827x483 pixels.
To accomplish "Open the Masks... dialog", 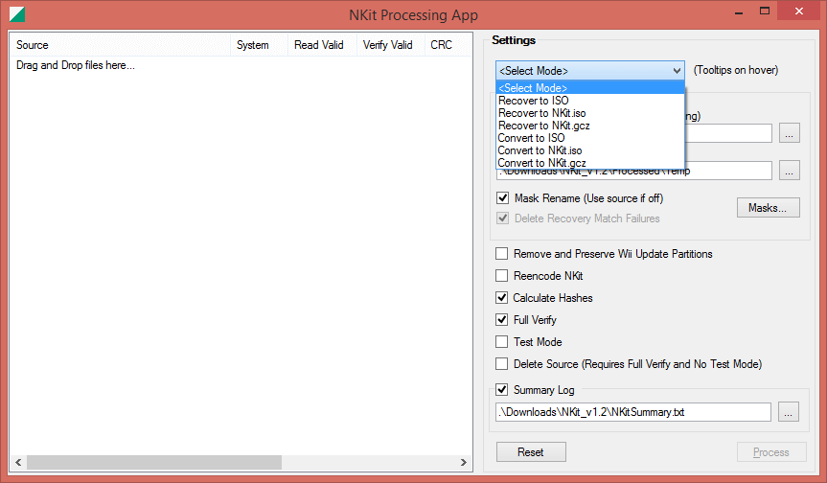I will (768, 208).
